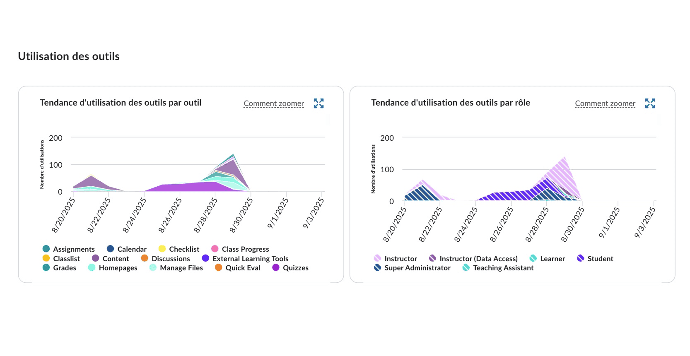Click the Homepages legend marker icon
The width and height of the screenshot is (690, 356).
click(x=92, y=267)
